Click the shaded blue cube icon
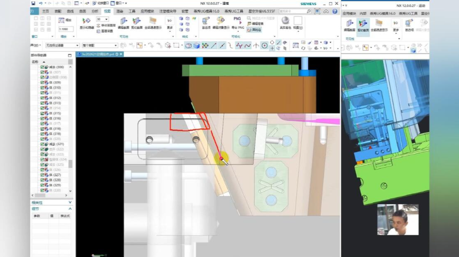This screenshot has height=257, width=459. [196, 45]
